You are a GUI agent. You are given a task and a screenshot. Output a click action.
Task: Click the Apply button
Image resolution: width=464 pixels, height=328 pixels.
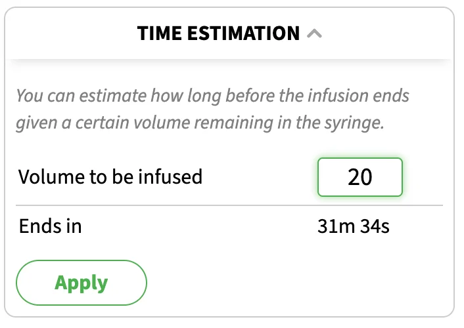click(x=81, y=283)
